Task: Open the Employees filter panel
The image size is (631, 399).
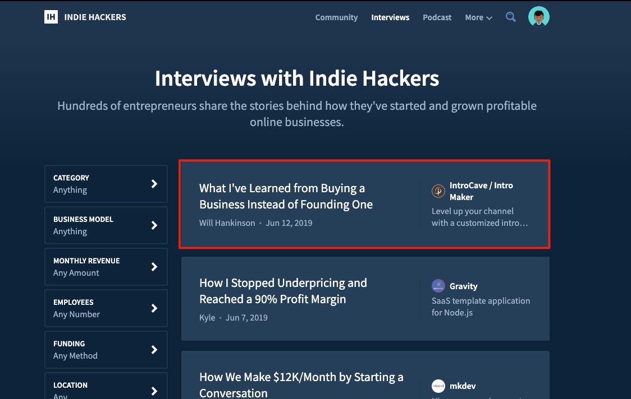Action: coord(153,308)
